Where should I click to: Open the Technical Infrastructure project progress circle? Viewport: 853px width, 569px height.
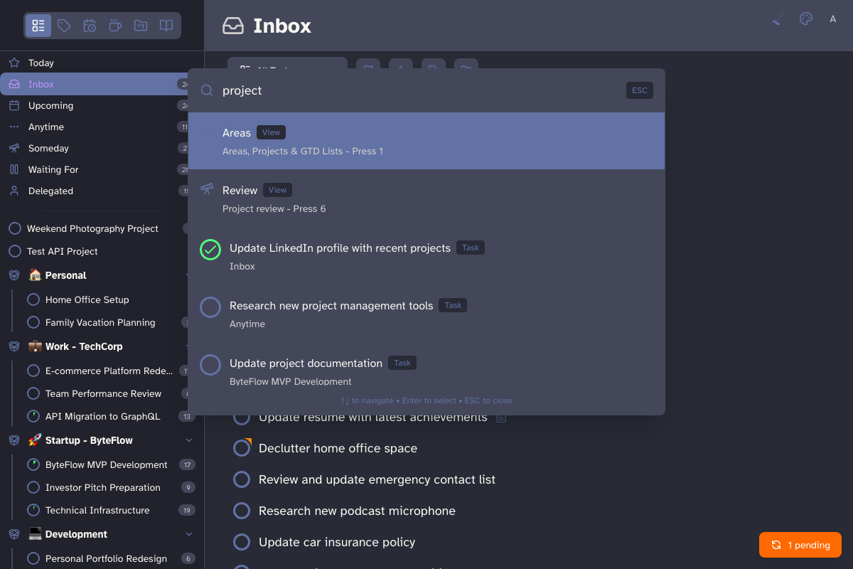pyautogui.click(x=33, y=510)
